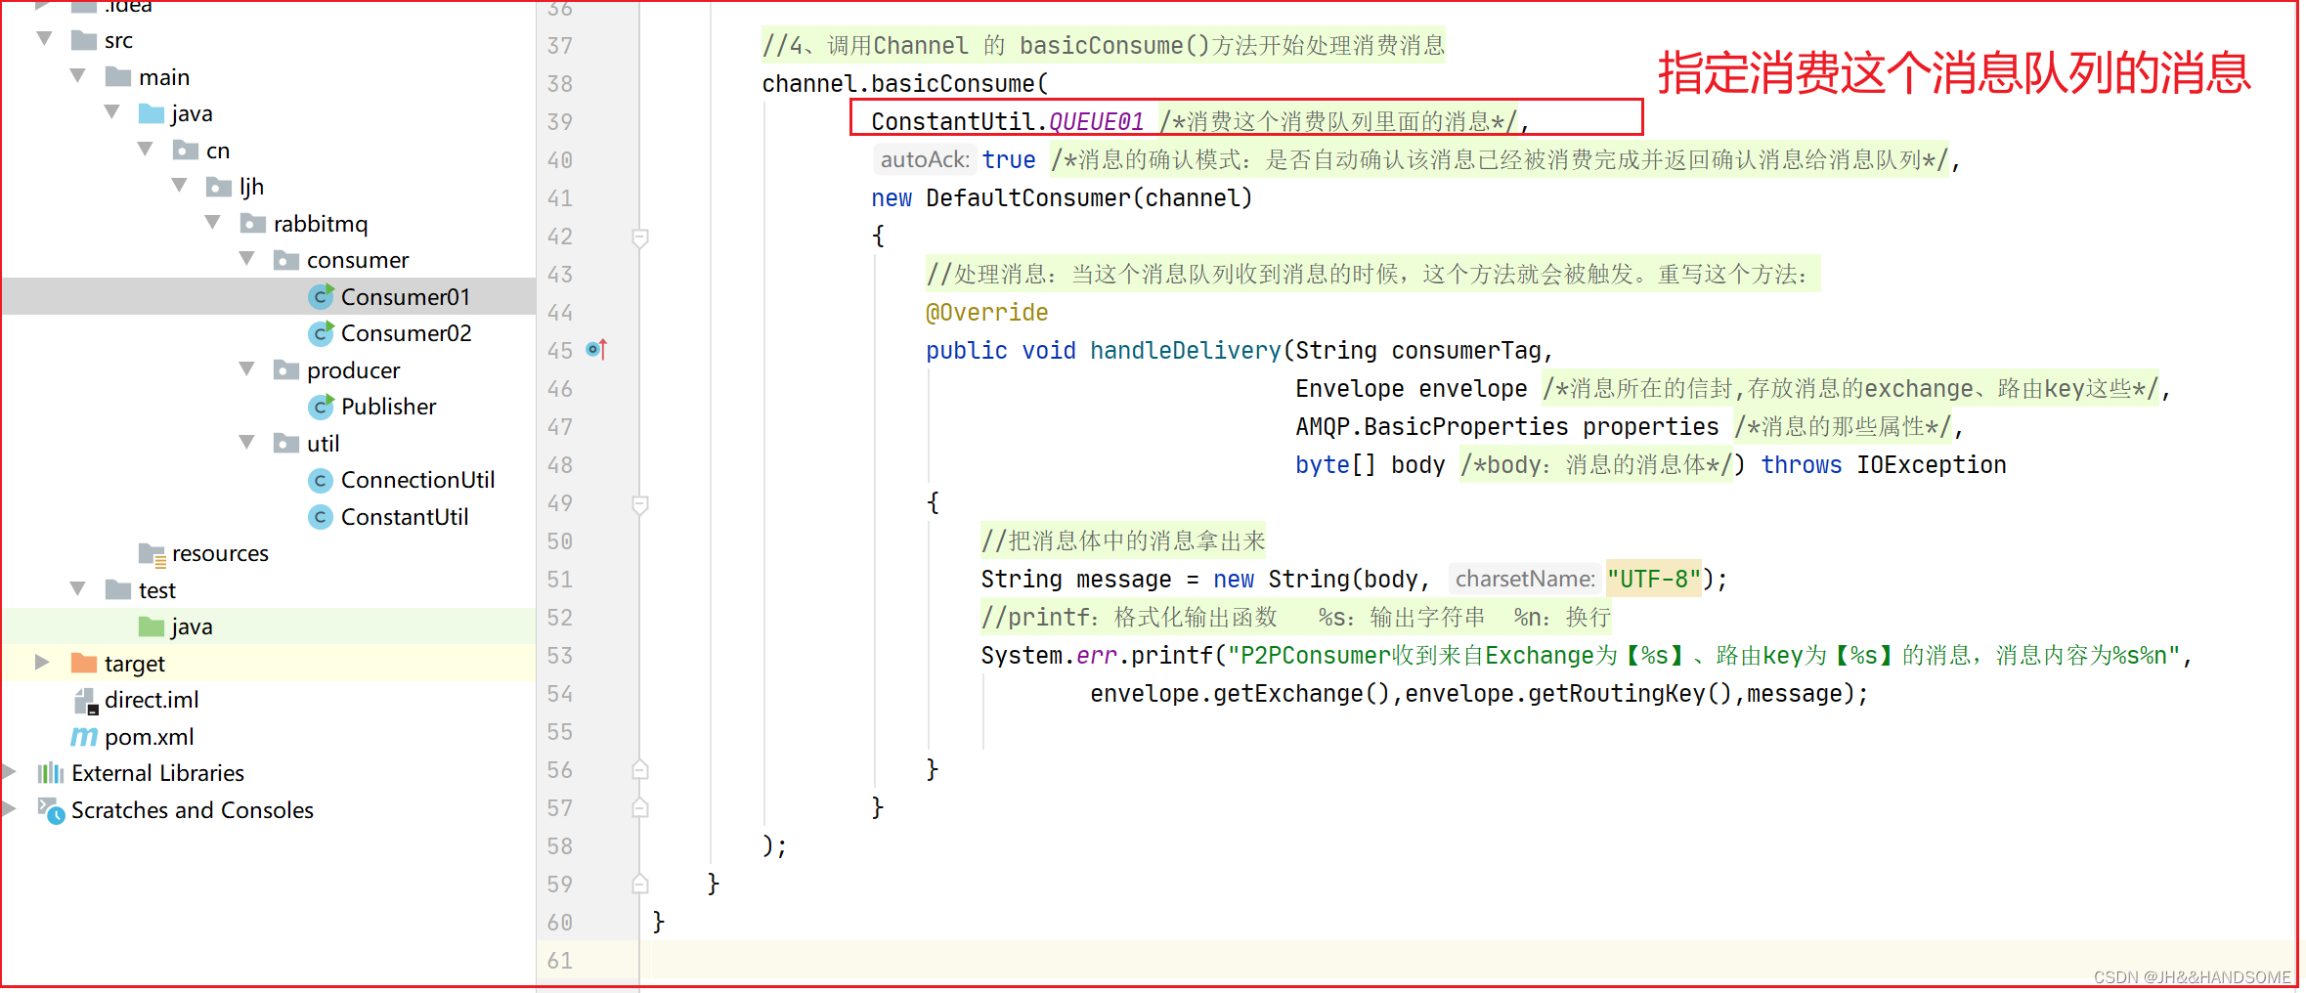Click the orange target folder icon

(84, 664)
